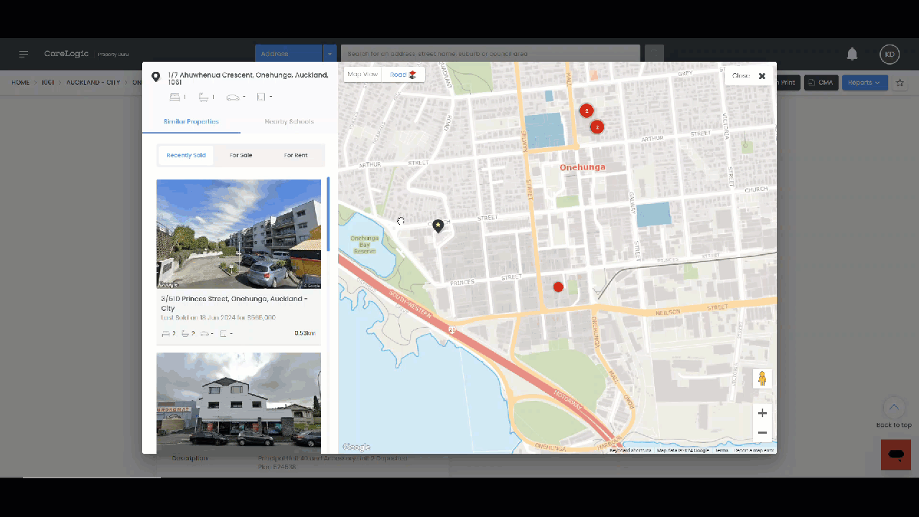The image size is (919, 517).
Task: Click the layers icon beside Road
Action: (x=413, y=75)
